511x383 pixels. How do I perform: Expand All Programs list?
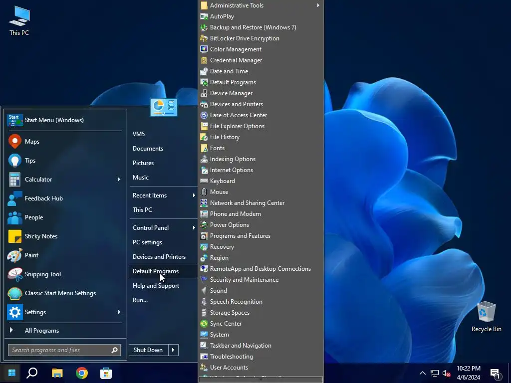click(64, 331)
